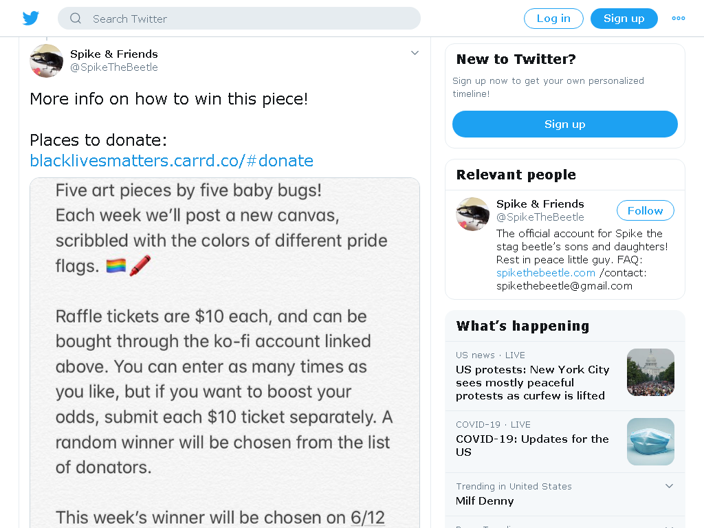Click the search magnifier icon

76,19
